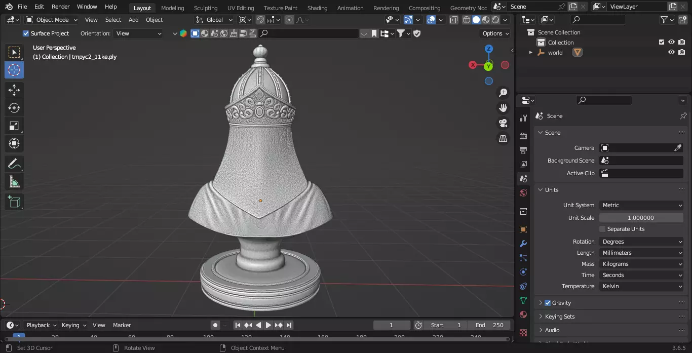Open the Object Mode dropdown
This screenshot has width=692, height=353.
coord(52,20)
